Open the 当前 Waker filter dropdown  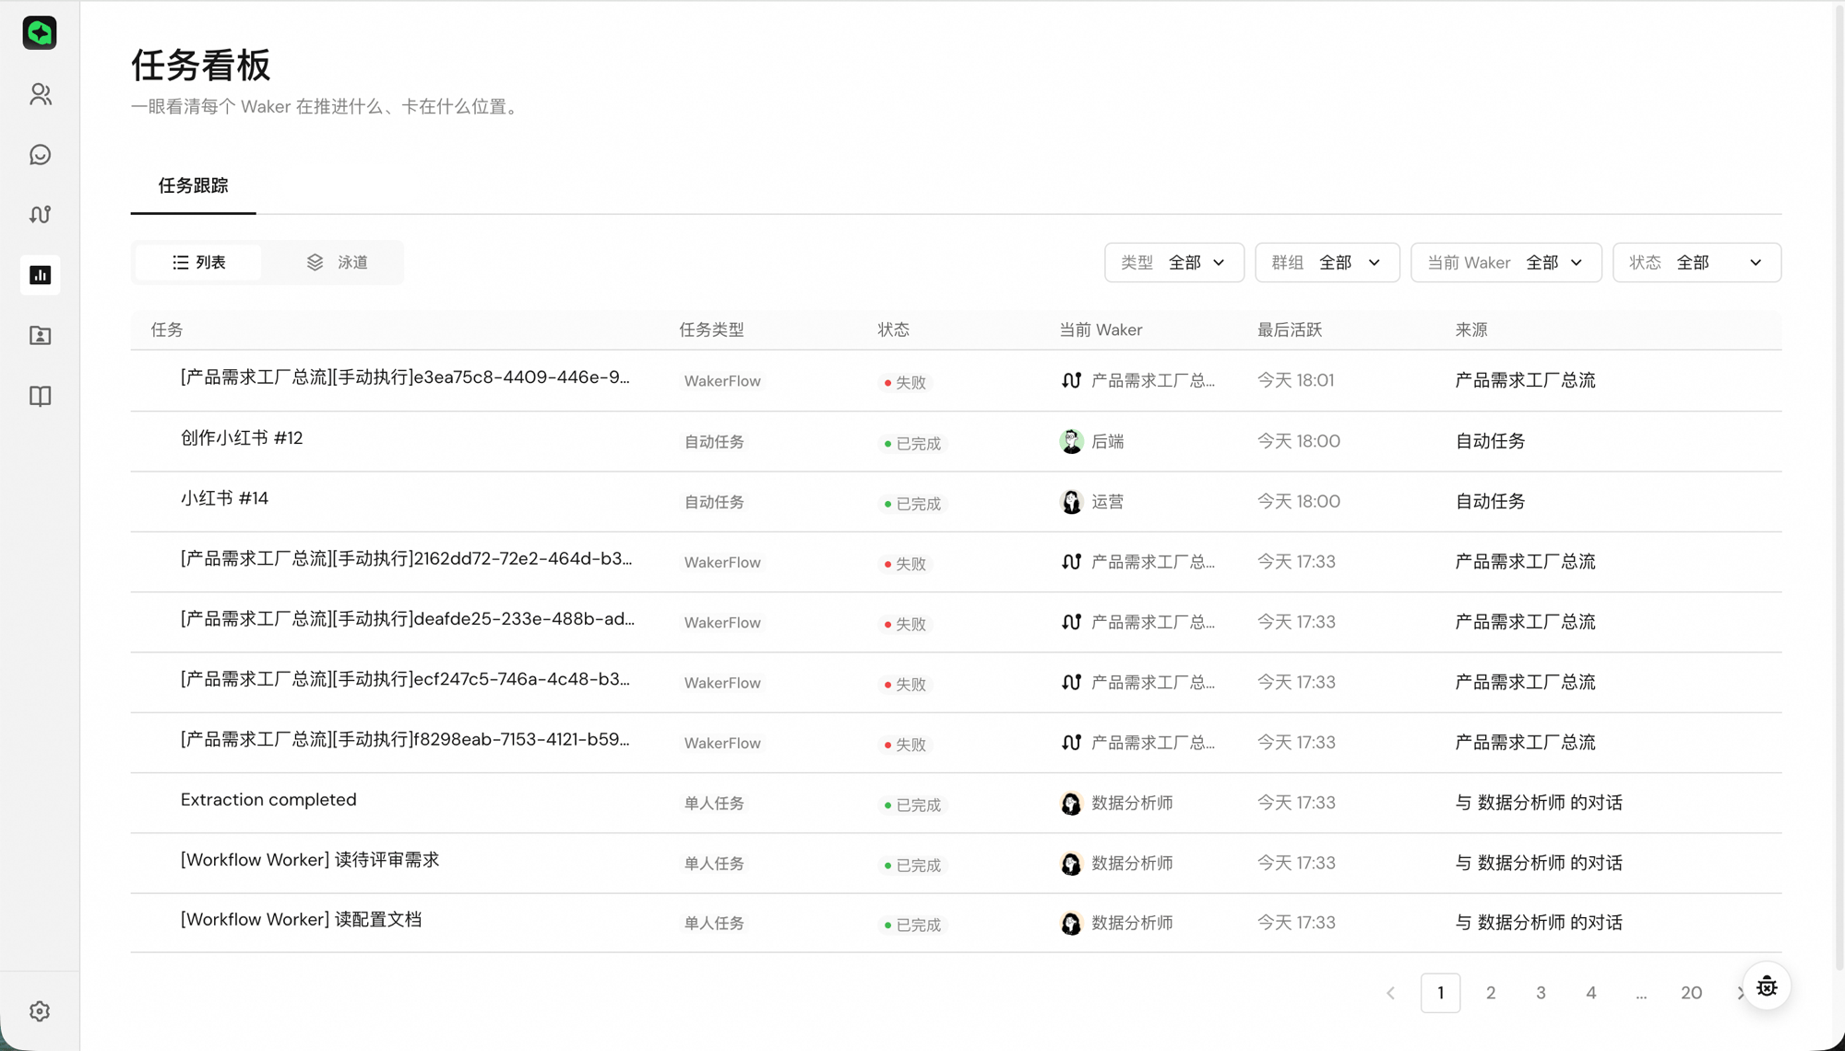(x=1506, y=263)
